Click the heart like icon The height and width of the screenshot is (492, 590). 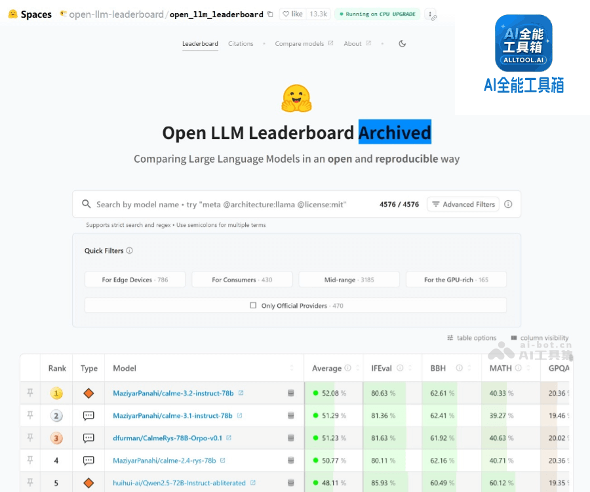click(x=286, y=14)
